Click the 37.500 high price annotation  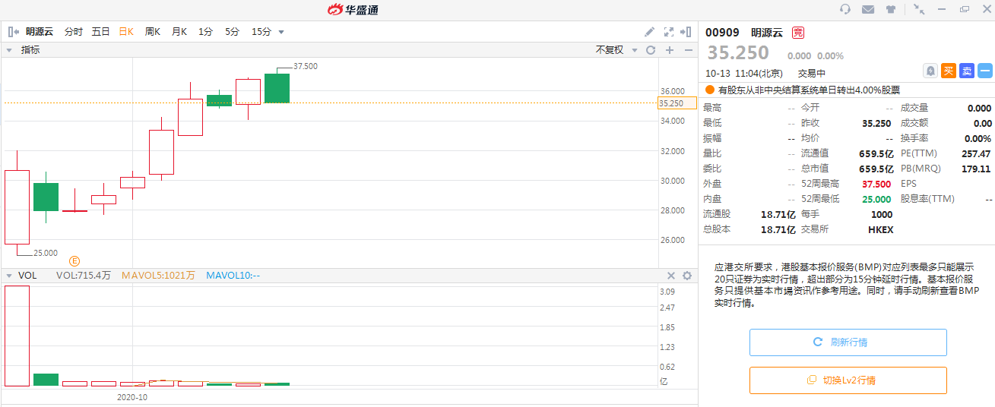tap(305, 66)
